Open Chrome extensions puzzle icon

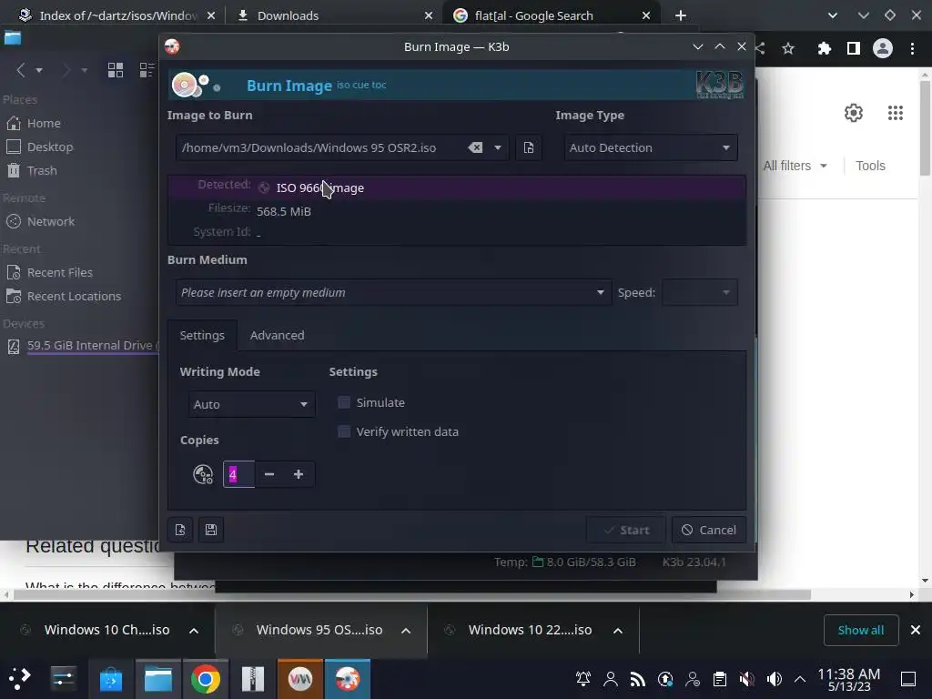point(824,48)
